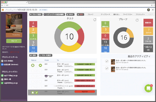Open the アップロード menu
This screenshot has height=102, width=156.
coord(105,15)
